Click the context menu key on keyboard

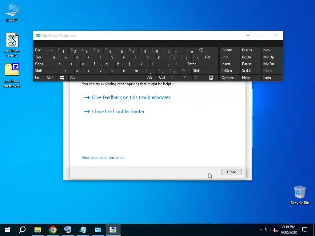coord(211,78)
